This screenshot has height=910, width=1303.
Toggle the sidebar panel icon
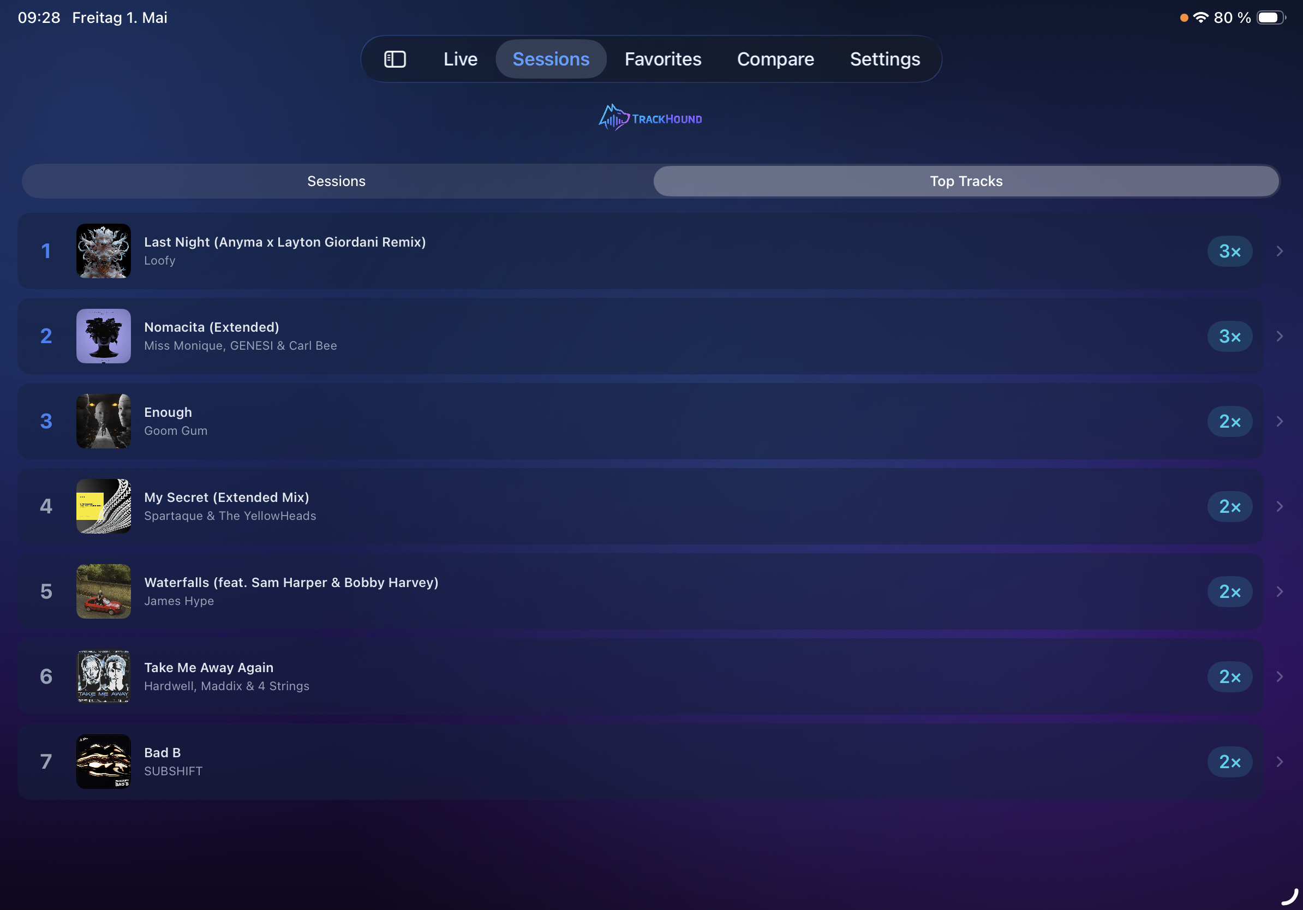(395, 59)
